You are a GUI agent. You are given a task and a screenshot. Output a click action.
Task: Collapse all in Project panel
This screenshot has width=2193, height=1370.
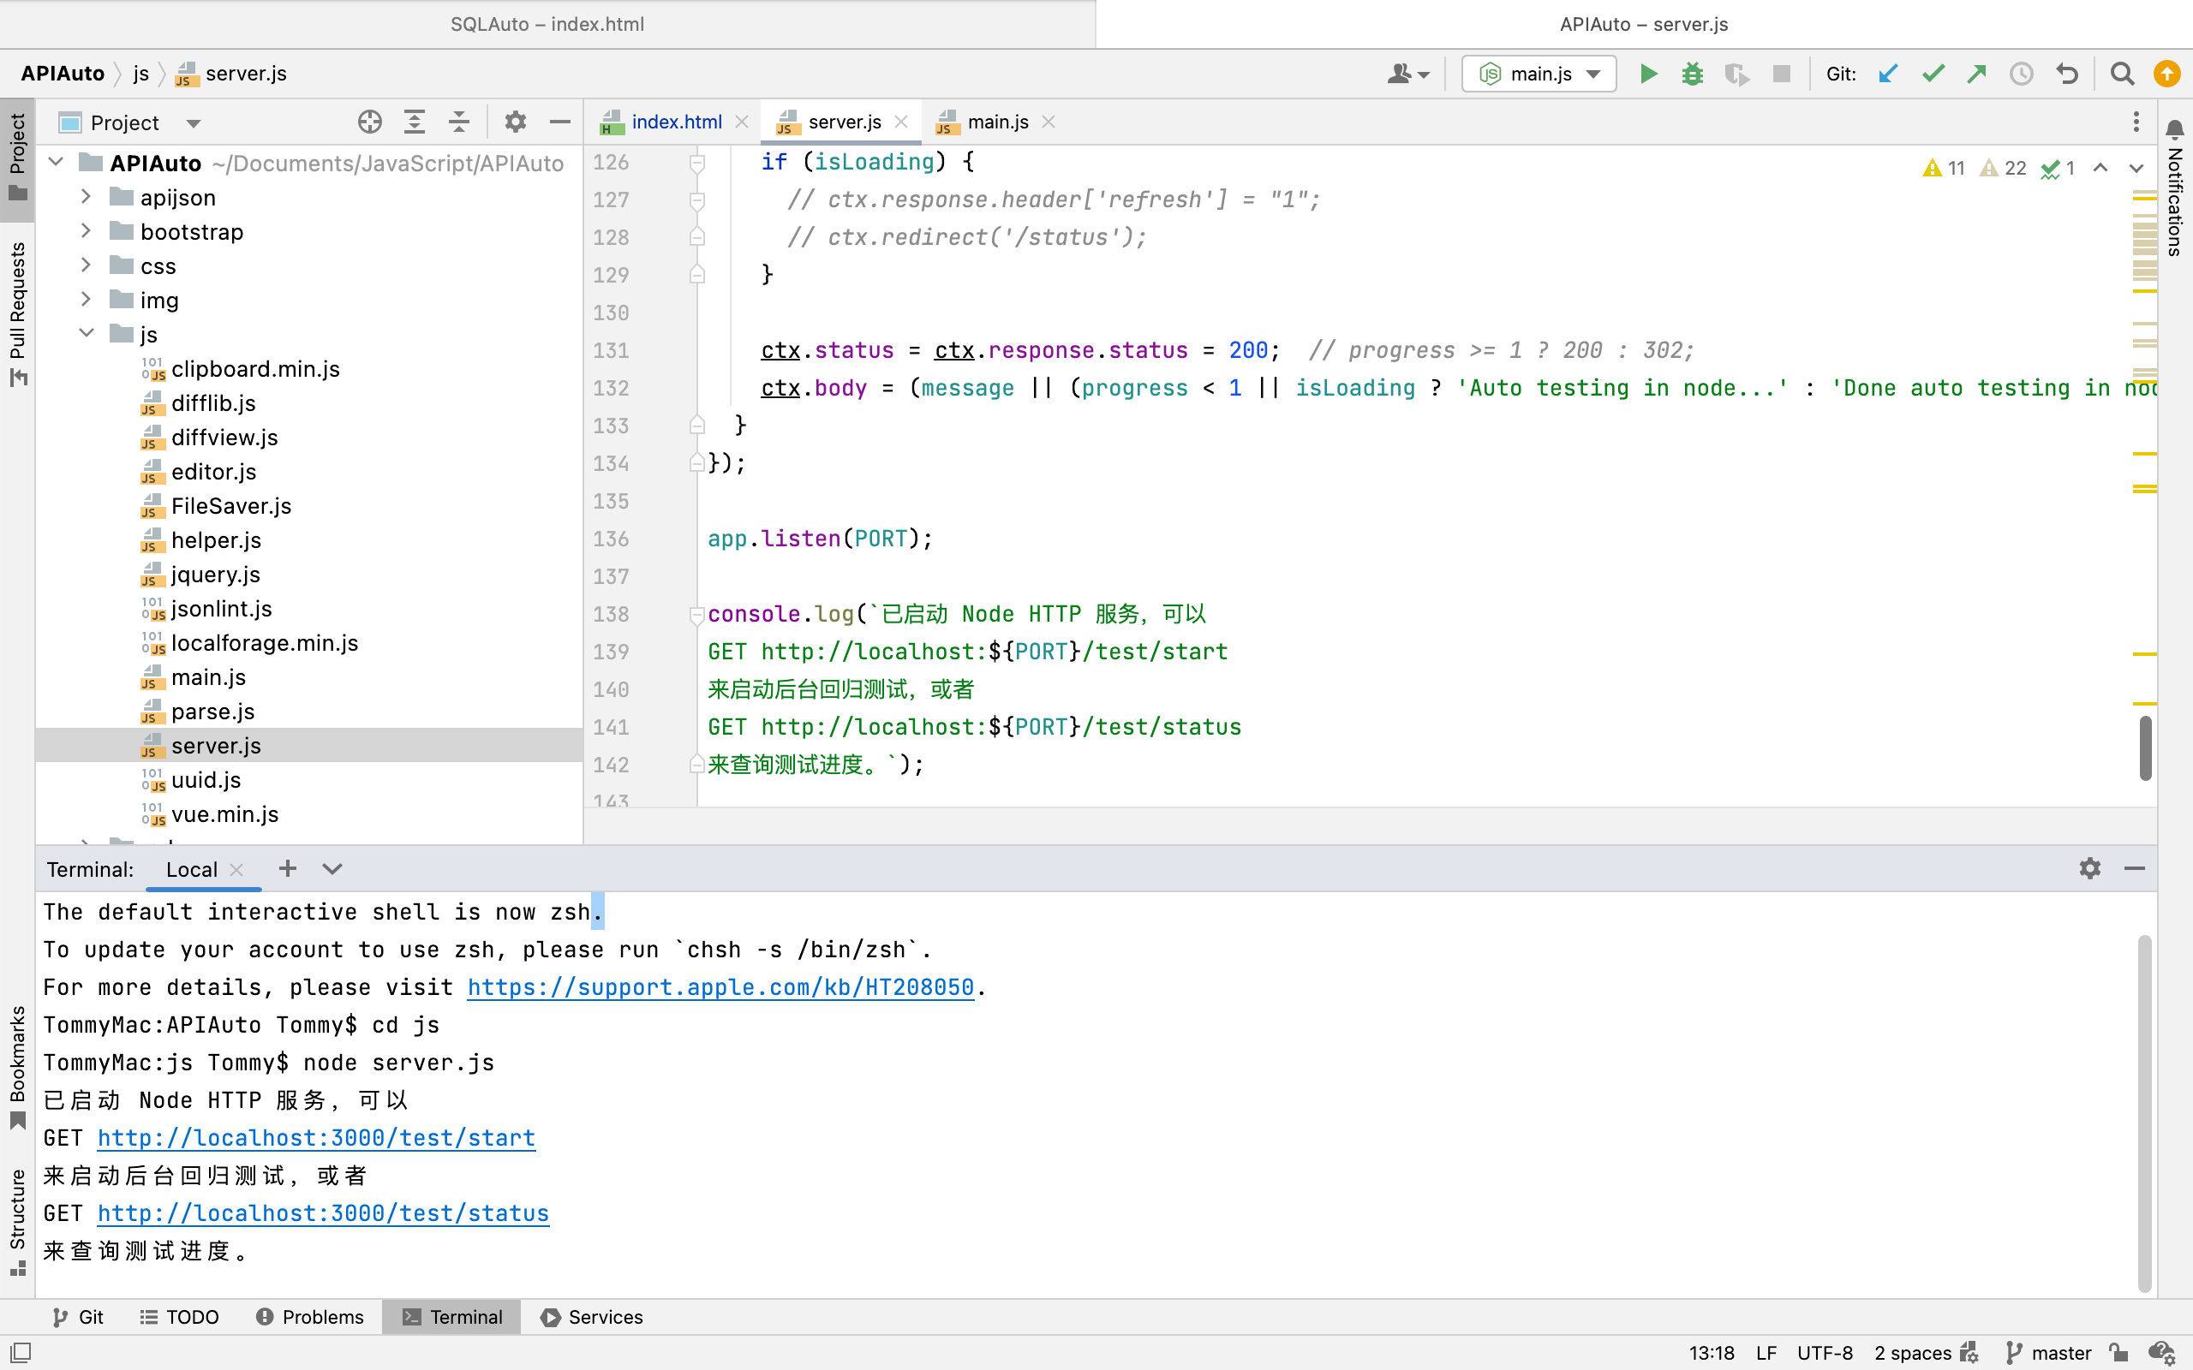(x=459, y=122)
